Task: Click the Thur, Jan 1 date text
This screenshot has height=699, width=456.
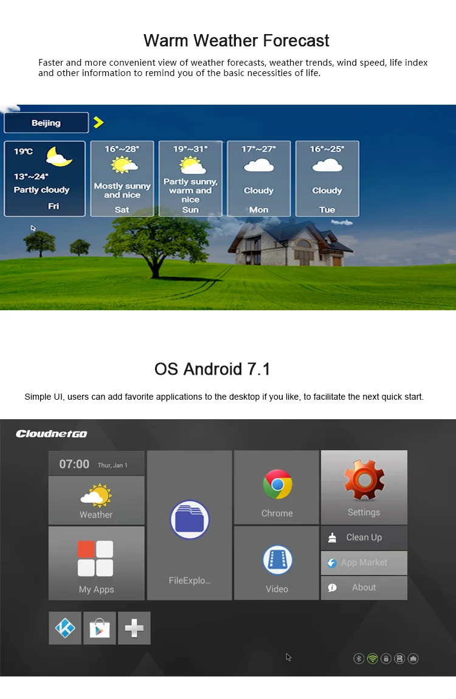Action: pyautogui.click(x=112, y=465)
